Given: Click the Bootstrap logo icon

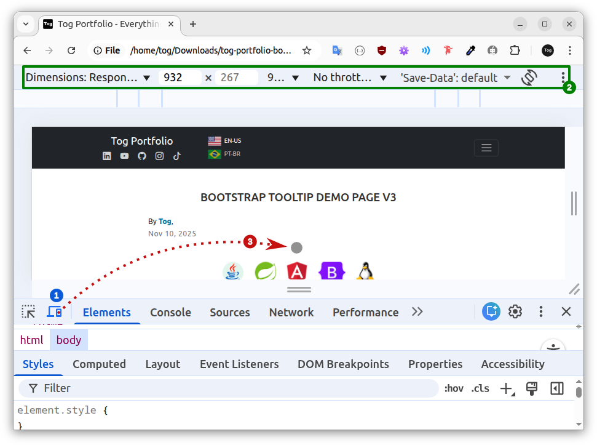Looking at the screenshot, I should coord(331,271).
